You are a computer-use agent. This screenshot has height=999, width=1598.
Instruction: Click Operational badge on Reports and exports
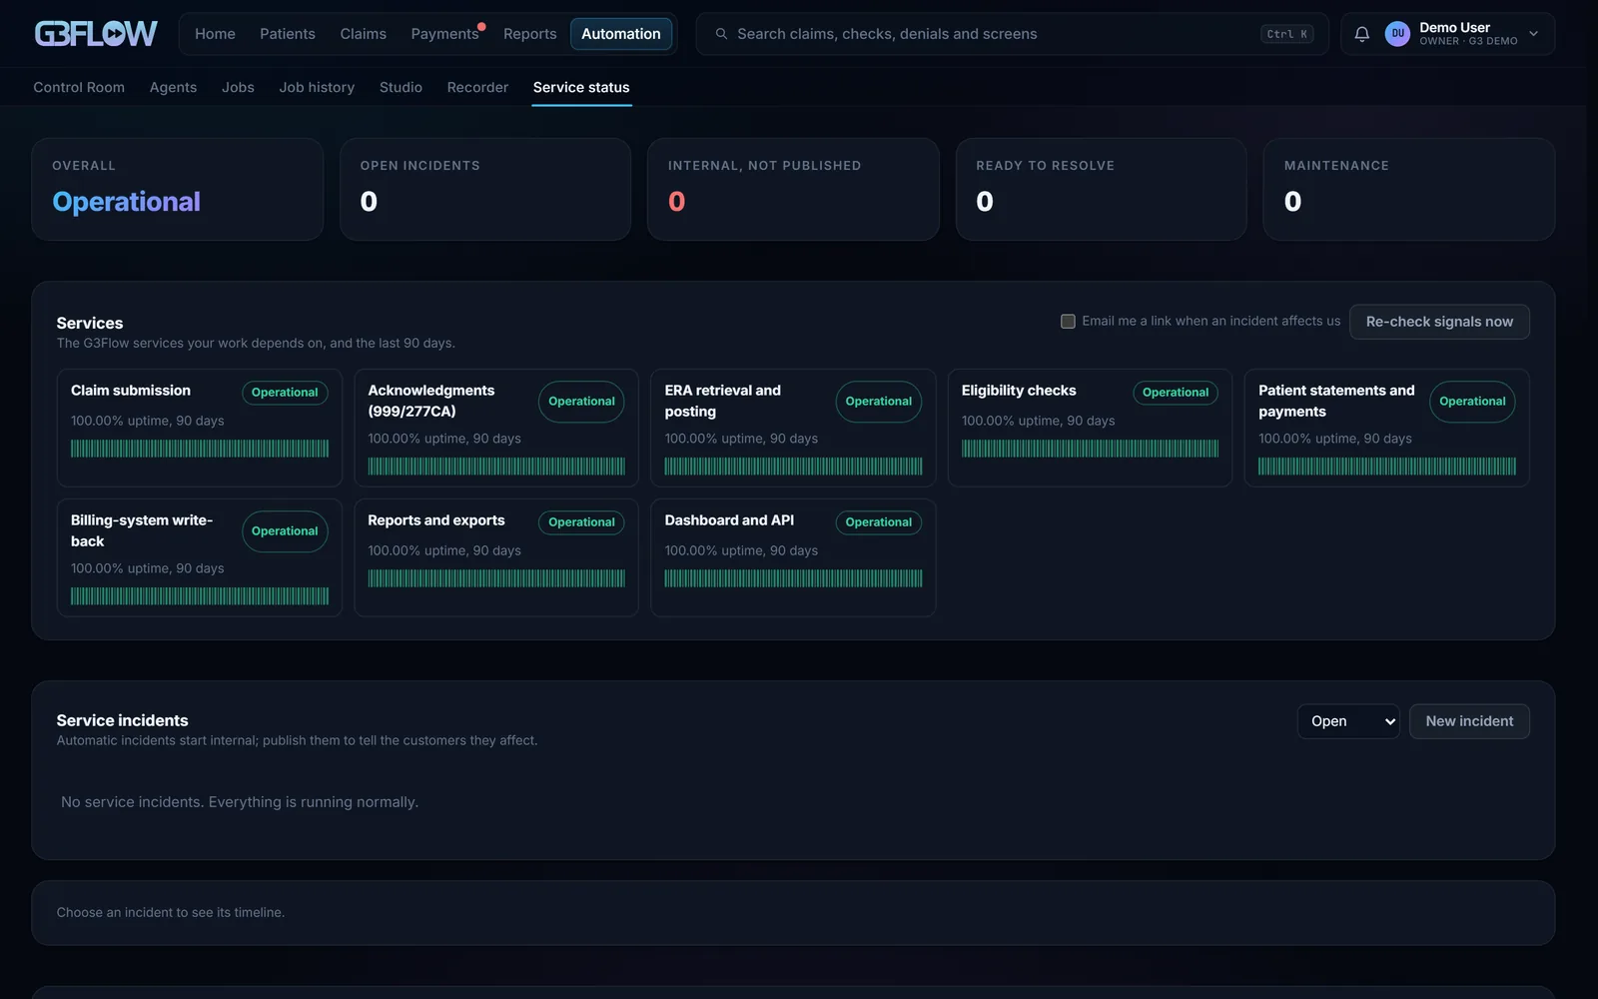click(x=581, y=522)
